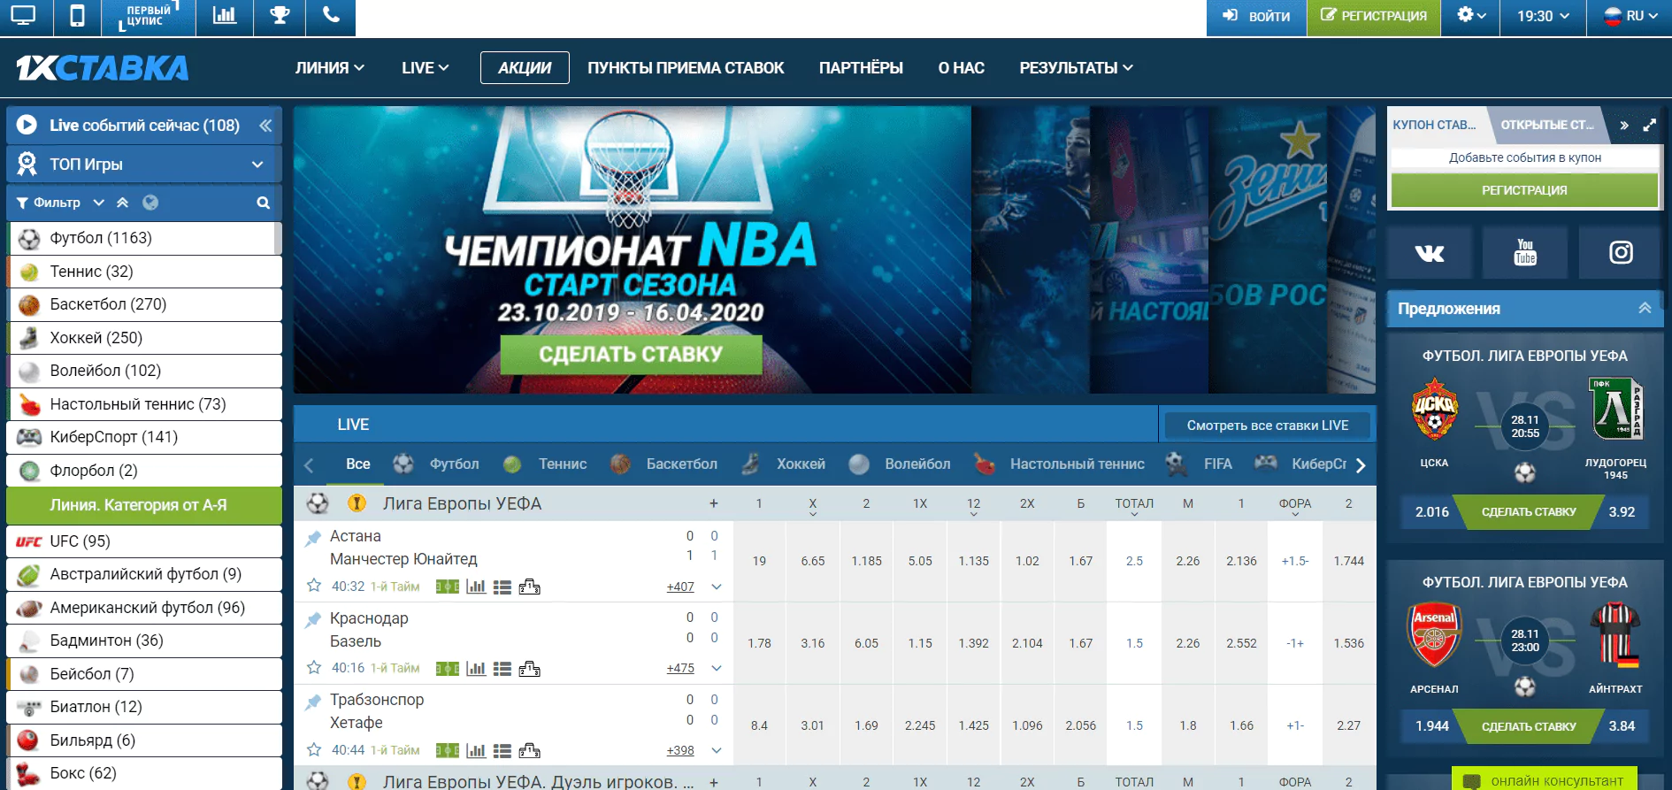
Task: Open the YouTube channel button
Action: tap(1525, 253)
